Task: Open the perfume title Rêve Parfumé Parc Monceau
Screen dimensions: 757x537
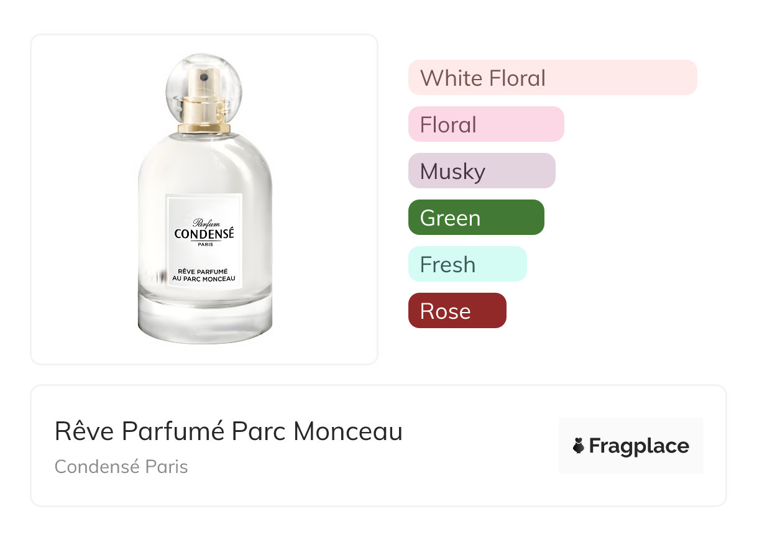Action: tap(228, 431)
